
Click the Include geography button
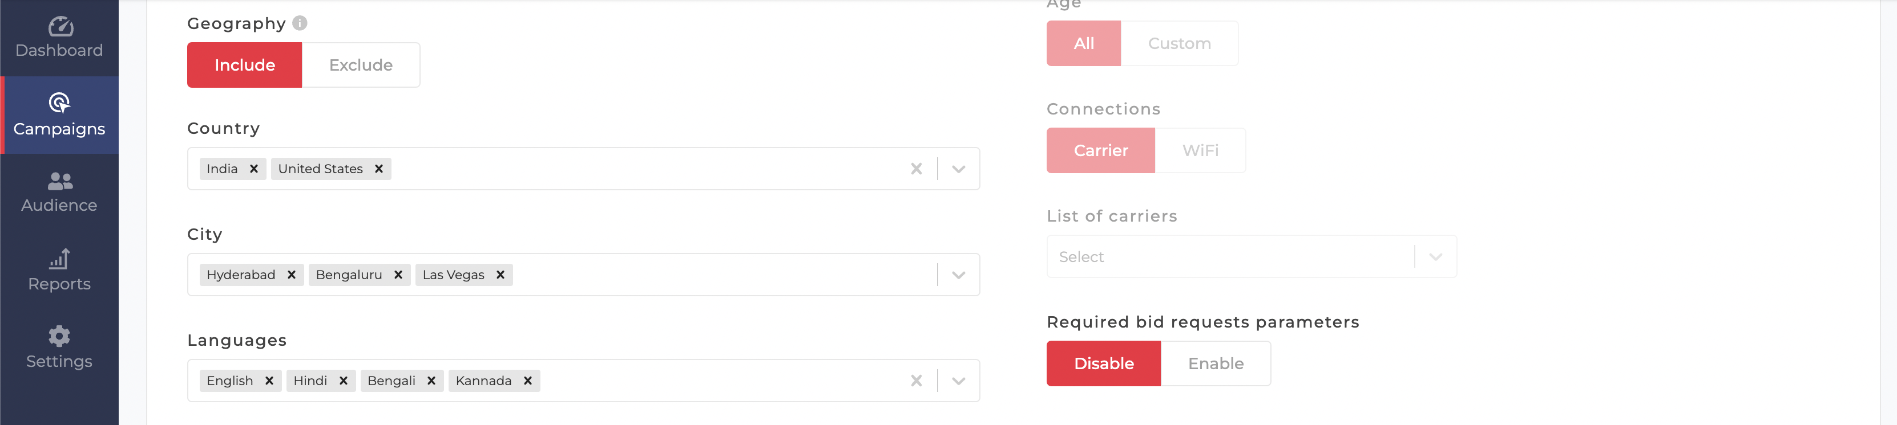244,65
